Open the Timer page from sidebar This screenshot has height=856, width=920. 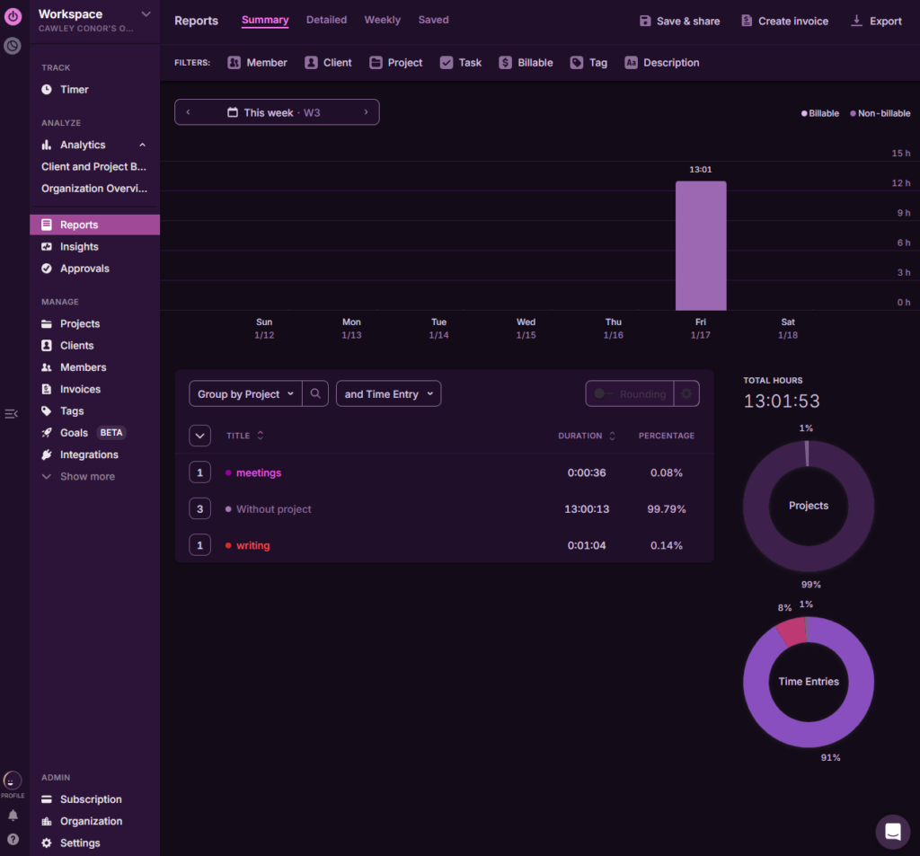click(x=74, y=90)
